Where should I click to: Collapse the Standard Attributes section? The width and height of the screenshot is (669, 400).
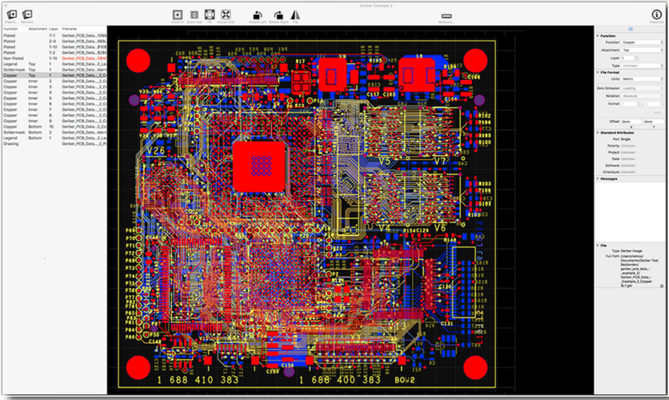[x=598, y=133]
